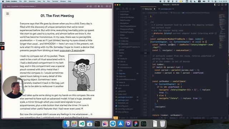Click the footnote marker after 'never even used'
The height and width of the screenshot is (129, 229).
82,109
